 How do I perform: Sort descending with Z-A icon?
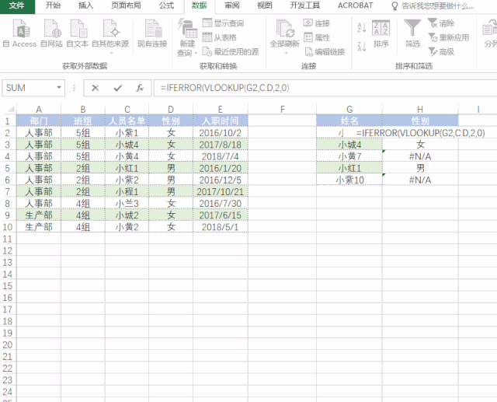[361, 47]
